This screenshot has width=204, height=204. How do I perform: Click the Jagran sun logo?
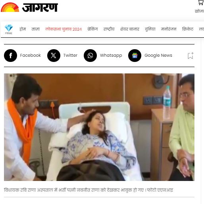pyautogui.click(x=10, y=7)
